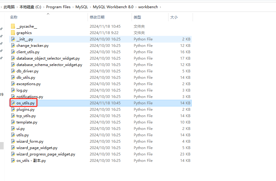
Task: Click the database_schema_selector_widget.py file icon
Action: tap(13, 65)
